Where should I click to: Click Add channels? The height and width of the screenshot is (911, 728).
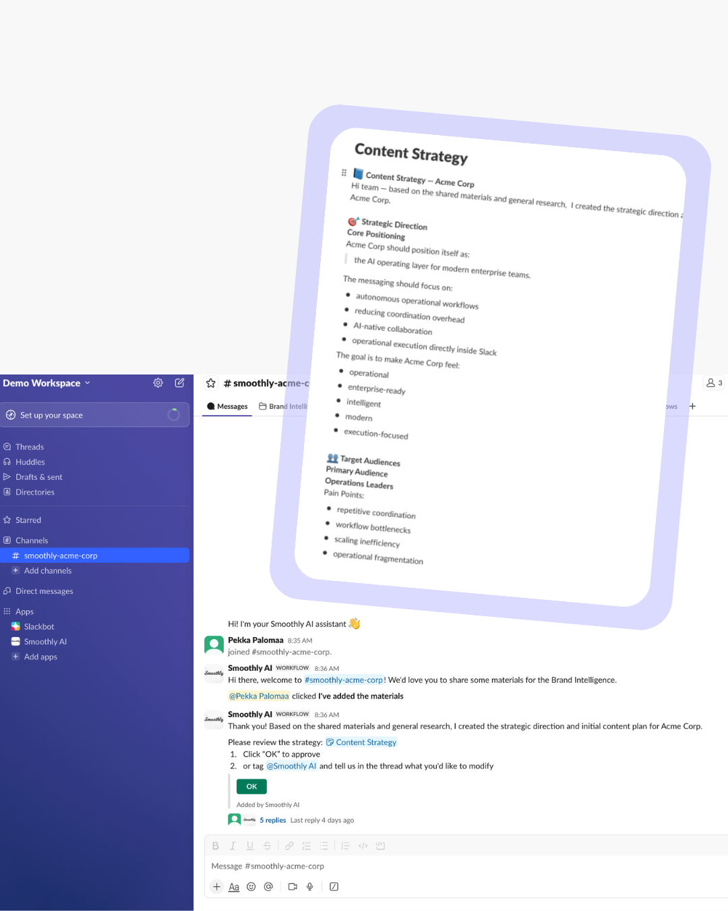[x=47, y=571]
